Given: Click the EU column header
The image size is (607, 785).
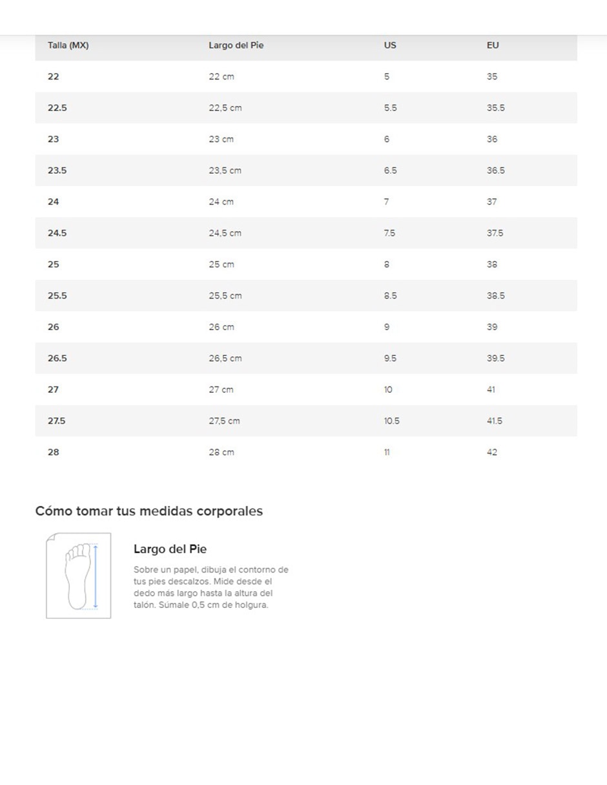Looking at the screenshot, I should 493,45.
